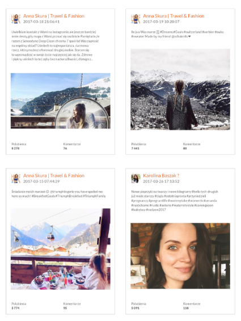Image resolution: width=241 pixels, height=321 pixels.
Task: Click Karolina Baszak profile avatar
Action: tap(136, 178)
